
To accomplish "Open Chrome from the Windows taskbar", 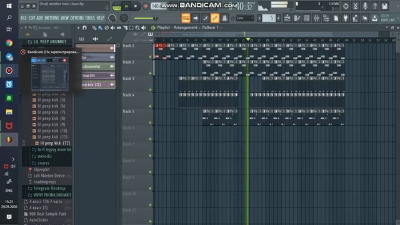I will click(9, 43).
